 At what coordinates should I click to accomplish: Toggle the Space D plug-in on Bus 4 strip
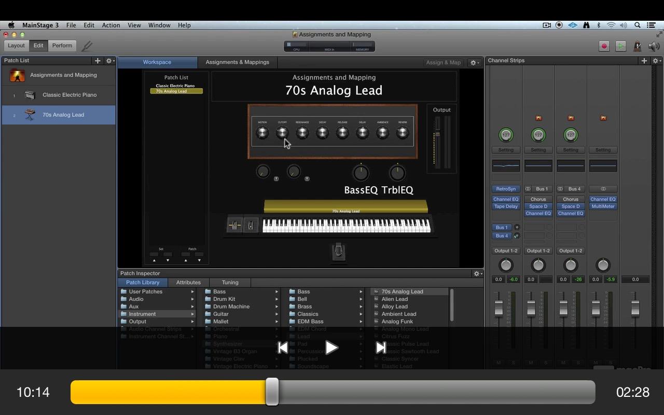[x=571, y=206]
